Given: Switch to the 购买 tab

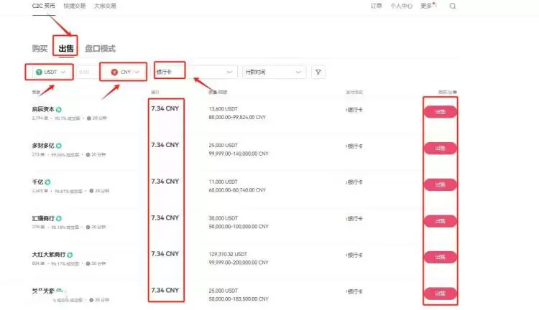Looking at the screenshot, I should click(x=40, y=49).
